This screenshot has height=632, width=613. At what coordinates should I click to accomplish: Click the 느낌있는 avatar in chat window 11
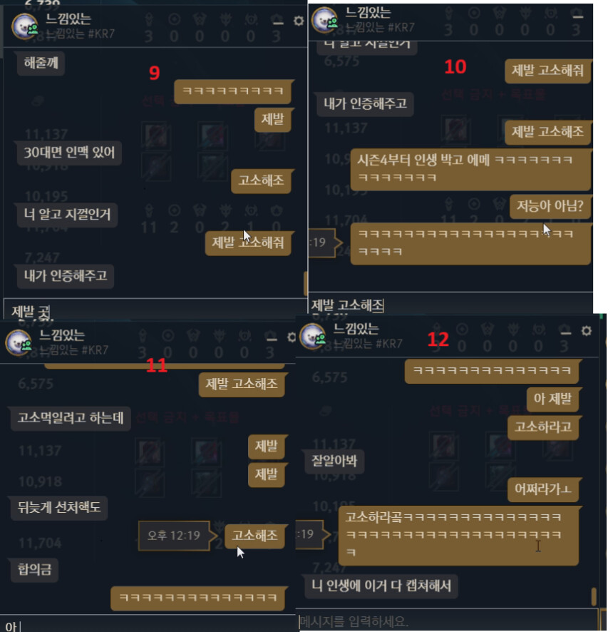point(19,342)
